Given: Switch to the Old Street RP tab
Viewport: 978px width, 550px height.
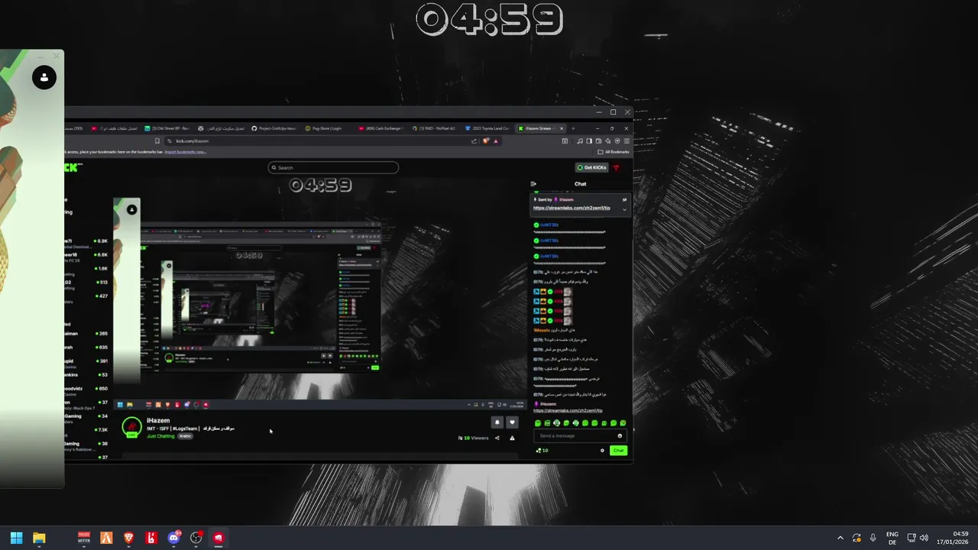Looking at the screenshot, I should (167, 128).
